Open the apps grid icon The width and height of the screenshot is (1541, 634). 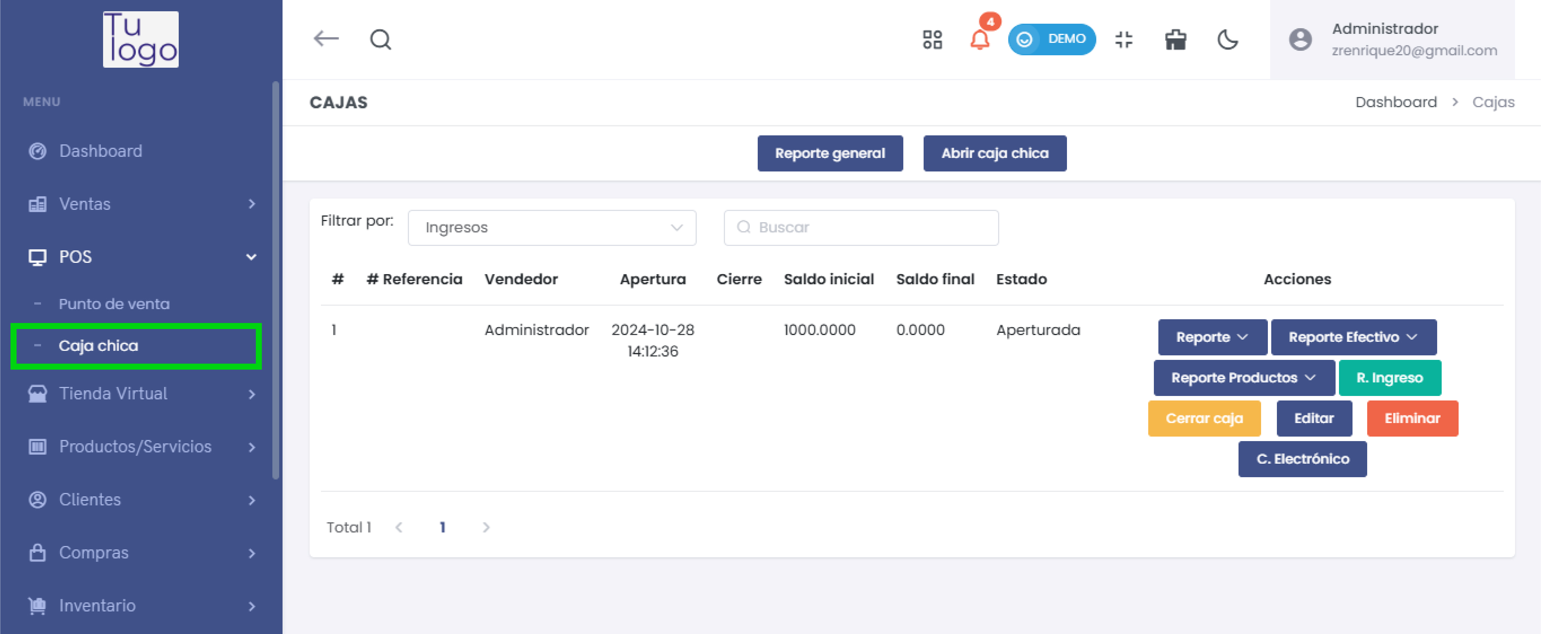932,39
